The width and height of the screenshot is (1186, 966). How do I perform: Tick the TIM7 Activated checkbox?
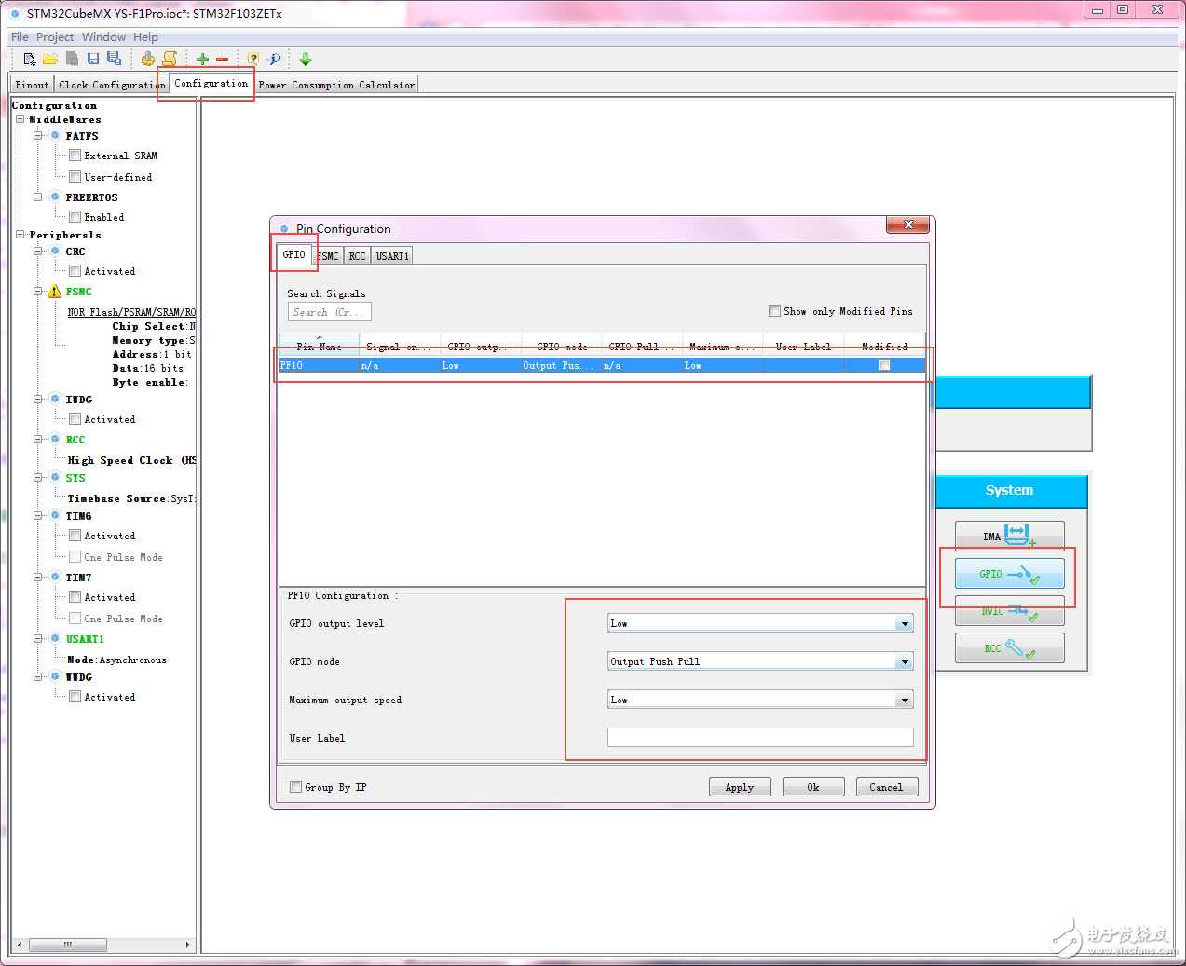[x=75, y=597]
